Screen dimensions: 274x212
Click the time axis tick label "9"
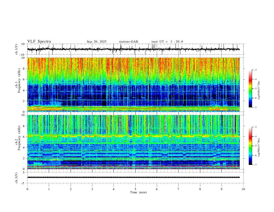pyautogui.click(x=221, y=189)
